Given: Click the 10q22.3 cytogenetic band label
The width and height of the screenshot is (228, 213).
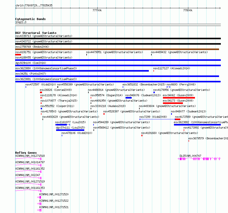Looking at the screenshot, I should pos(21,22).
